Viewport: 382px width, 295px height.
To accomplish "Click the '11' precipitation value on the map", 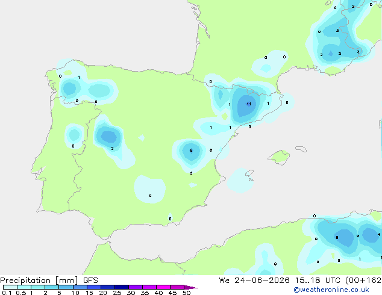I will (x=248, y=104).
